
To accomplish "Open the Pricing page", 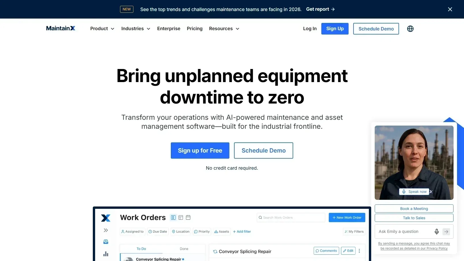I will pyautogui.click(x=195, y=29).
